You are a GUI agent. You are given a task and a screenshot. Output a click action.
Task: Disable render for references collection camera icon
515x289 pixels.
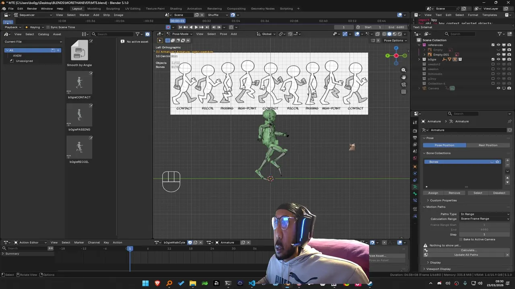[x=509, y=45]
